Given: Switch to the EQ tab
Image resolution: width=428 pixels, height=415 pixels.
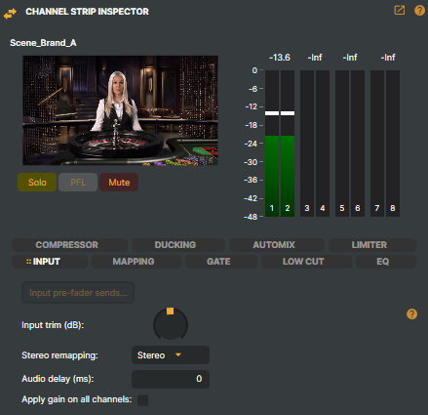Looking at the screenshot, I should coord(386,262).
